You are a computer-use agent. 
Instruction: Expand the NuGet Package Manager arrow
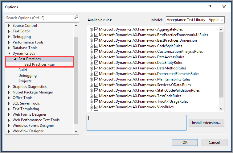[9, 92]
